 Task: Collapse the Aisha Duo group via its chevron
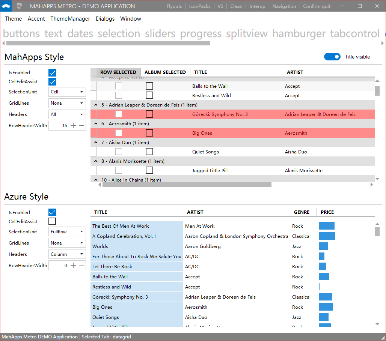click(x=95, y=142)
